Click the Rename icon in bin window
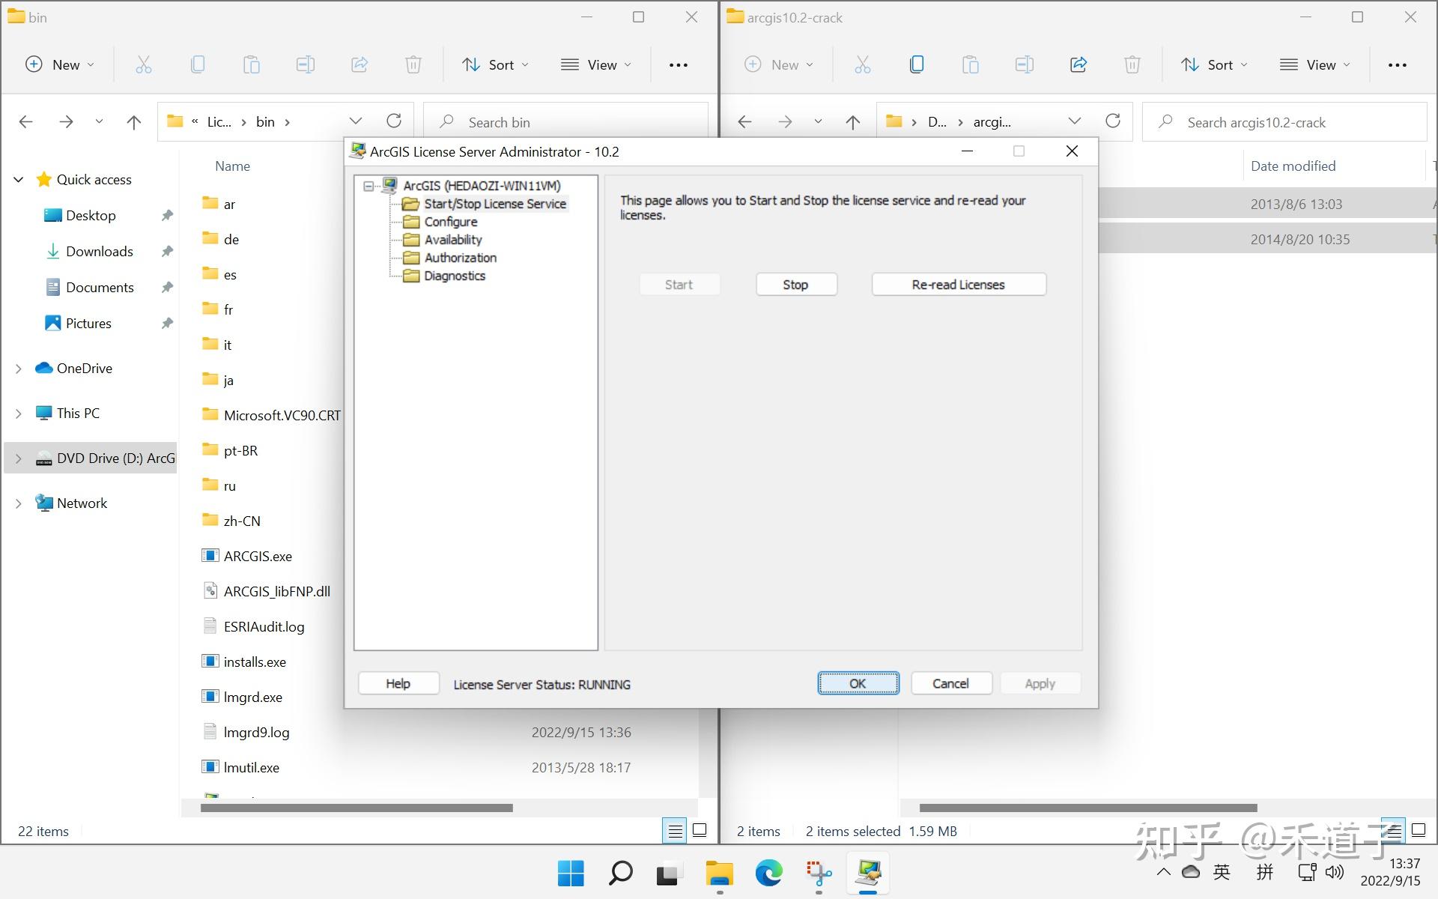1438x899 pixels. point(306,65)
